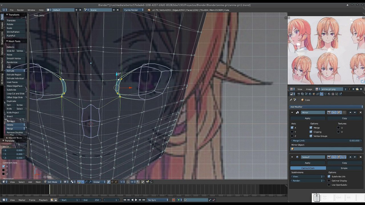
Task: Collapse the Transform tools panel
Action: pyautogui.click(x=7, y=15)
